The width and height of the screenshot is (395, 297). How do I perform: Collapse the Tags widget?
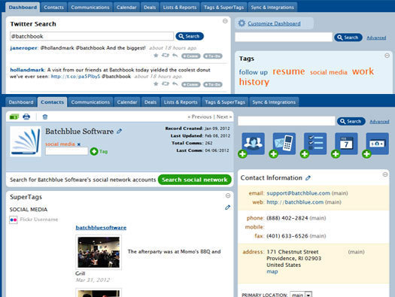[387, 56]
